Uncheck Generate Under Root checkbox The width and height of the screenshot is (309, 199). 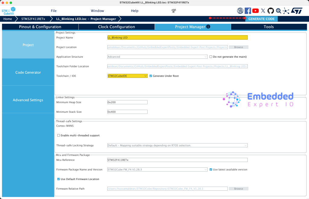[x=151, y=76]
